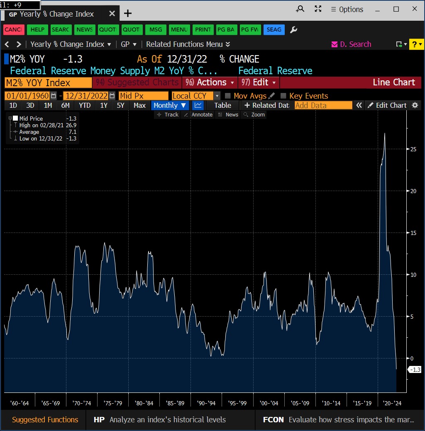This screenshot has height=431, width=425.
Task: Click the red CANCL button
Action: 13,30
